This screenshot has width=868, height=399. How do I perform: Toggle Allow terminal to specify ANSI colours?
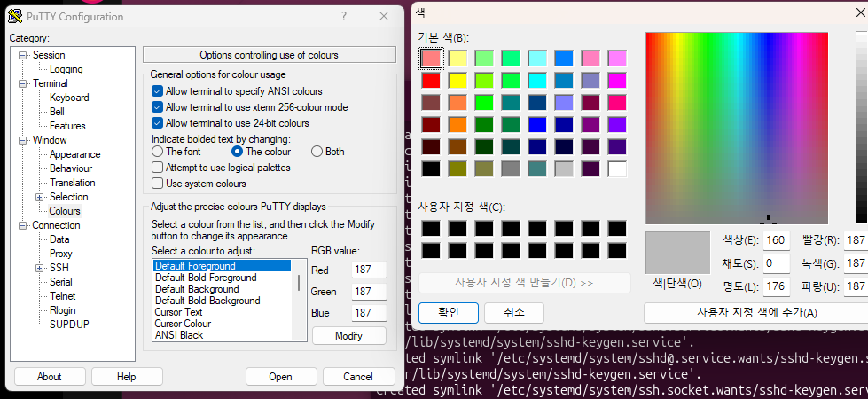pyautogui.click(x=157, y=91)
